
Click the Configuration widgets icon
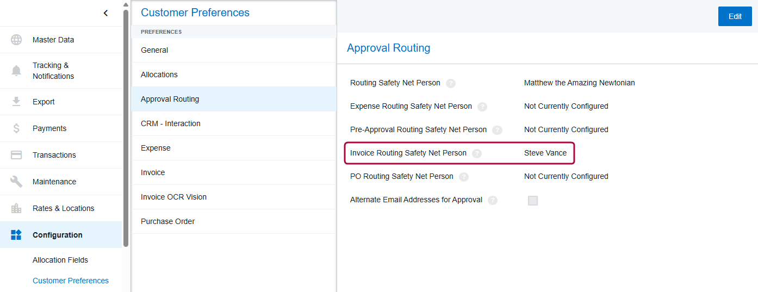click(x=16, y=235)
